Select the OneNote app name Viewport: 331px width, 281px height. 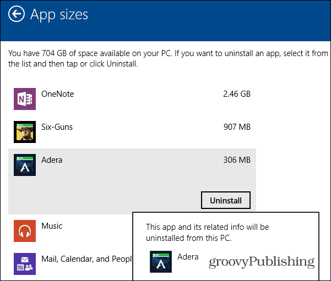click(58, 94)
